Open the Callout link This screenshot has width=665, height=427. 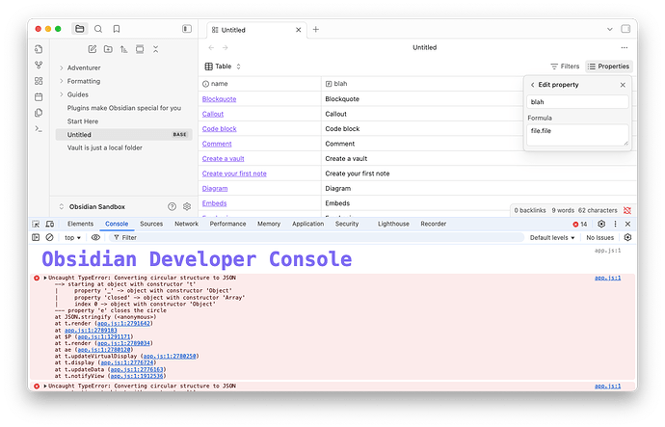tap(213, 114)
